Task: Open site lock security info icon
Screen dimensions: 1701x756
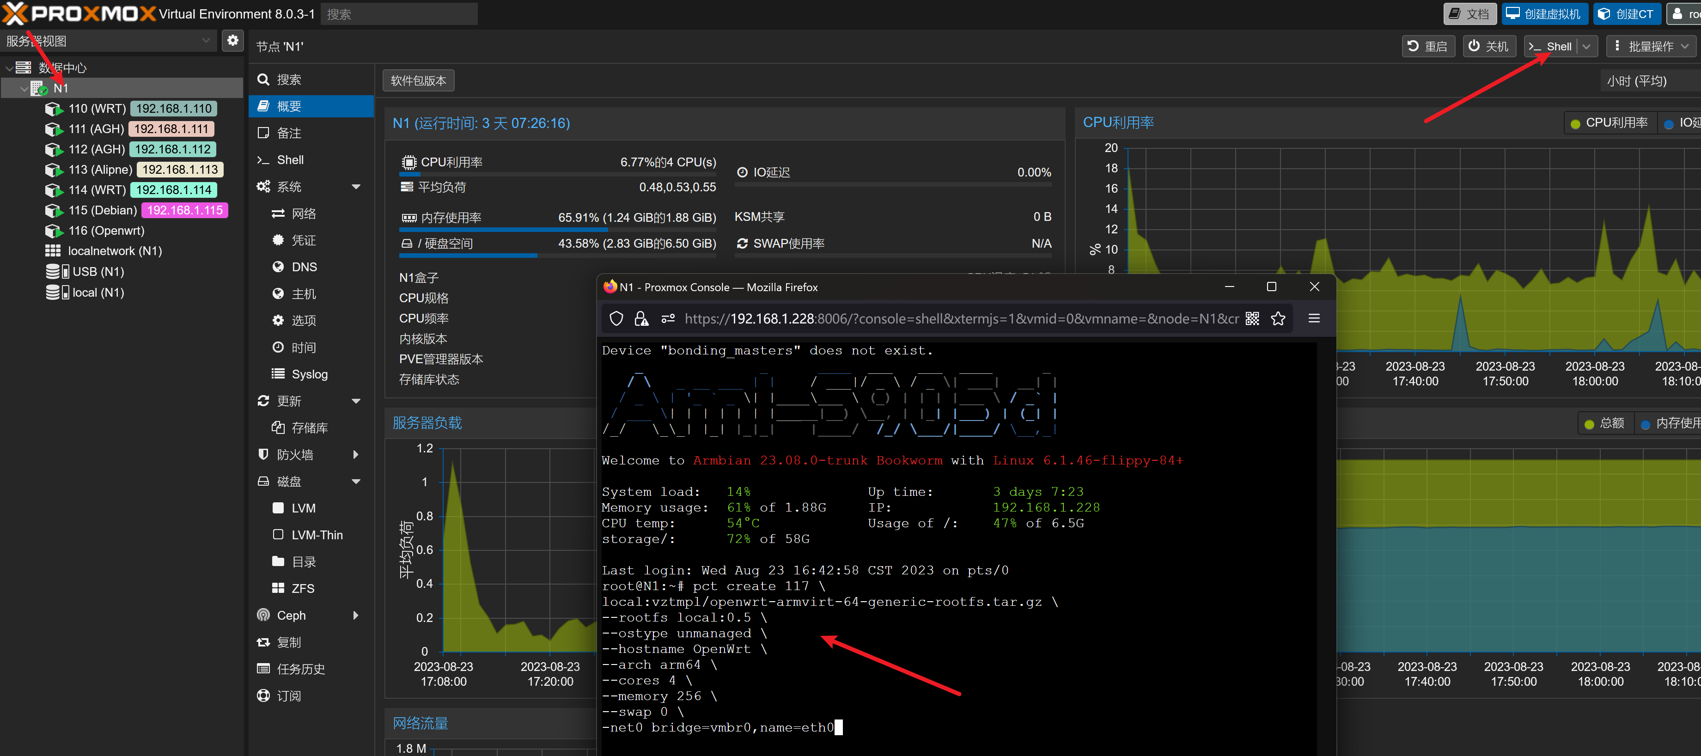Action: 640,319
